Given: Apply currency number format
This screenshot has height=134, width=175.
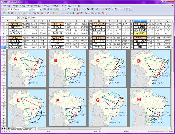Looking at the screenshot, I should coord(103,9).
